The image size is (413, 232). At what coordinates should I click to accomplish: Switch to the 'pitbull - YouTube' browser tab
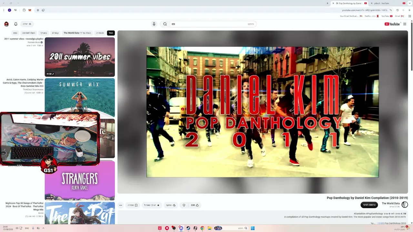click(x=387, y=3)
